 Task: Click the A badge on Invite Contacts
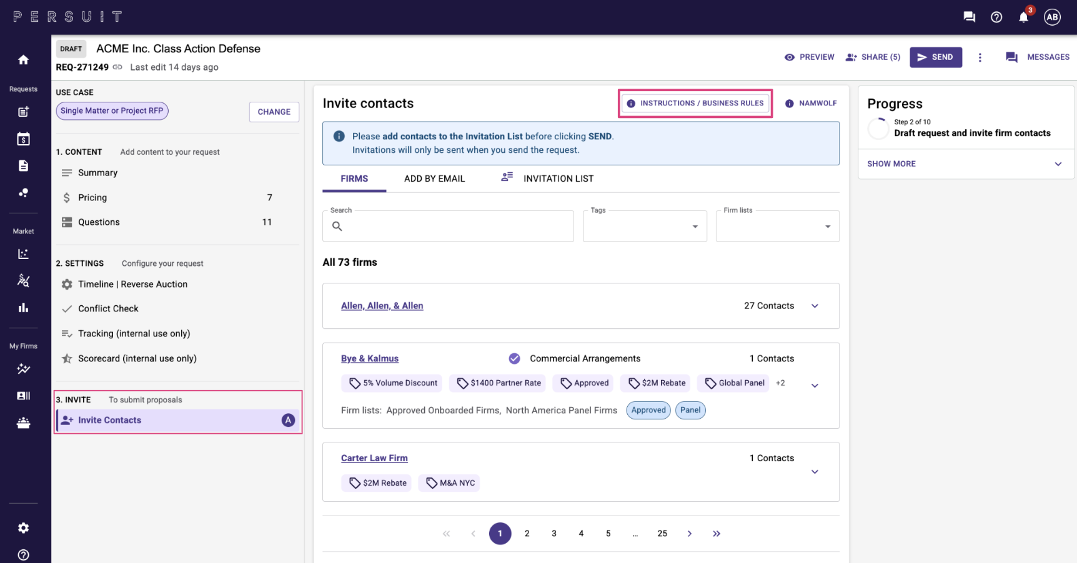tap(288, 420)
